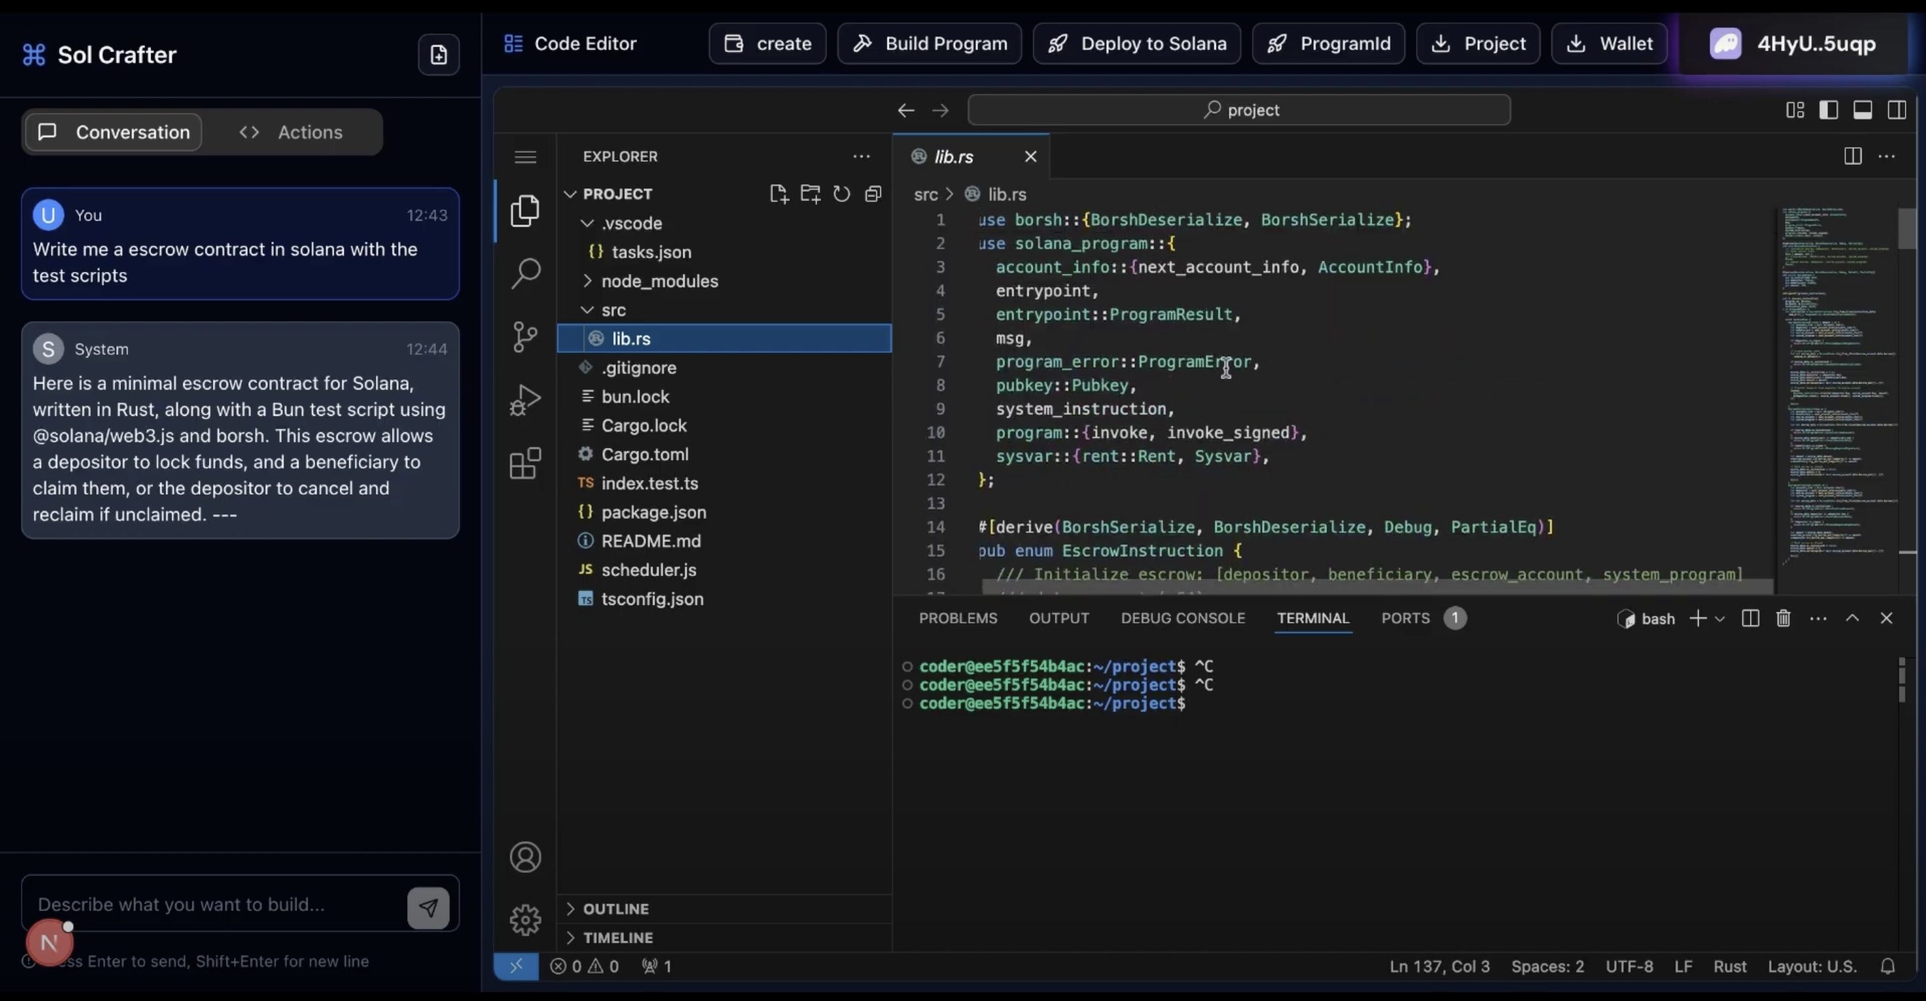Toggle the secondary side bar
Screen dimensions: 1926x1001
coord(1898,109)
